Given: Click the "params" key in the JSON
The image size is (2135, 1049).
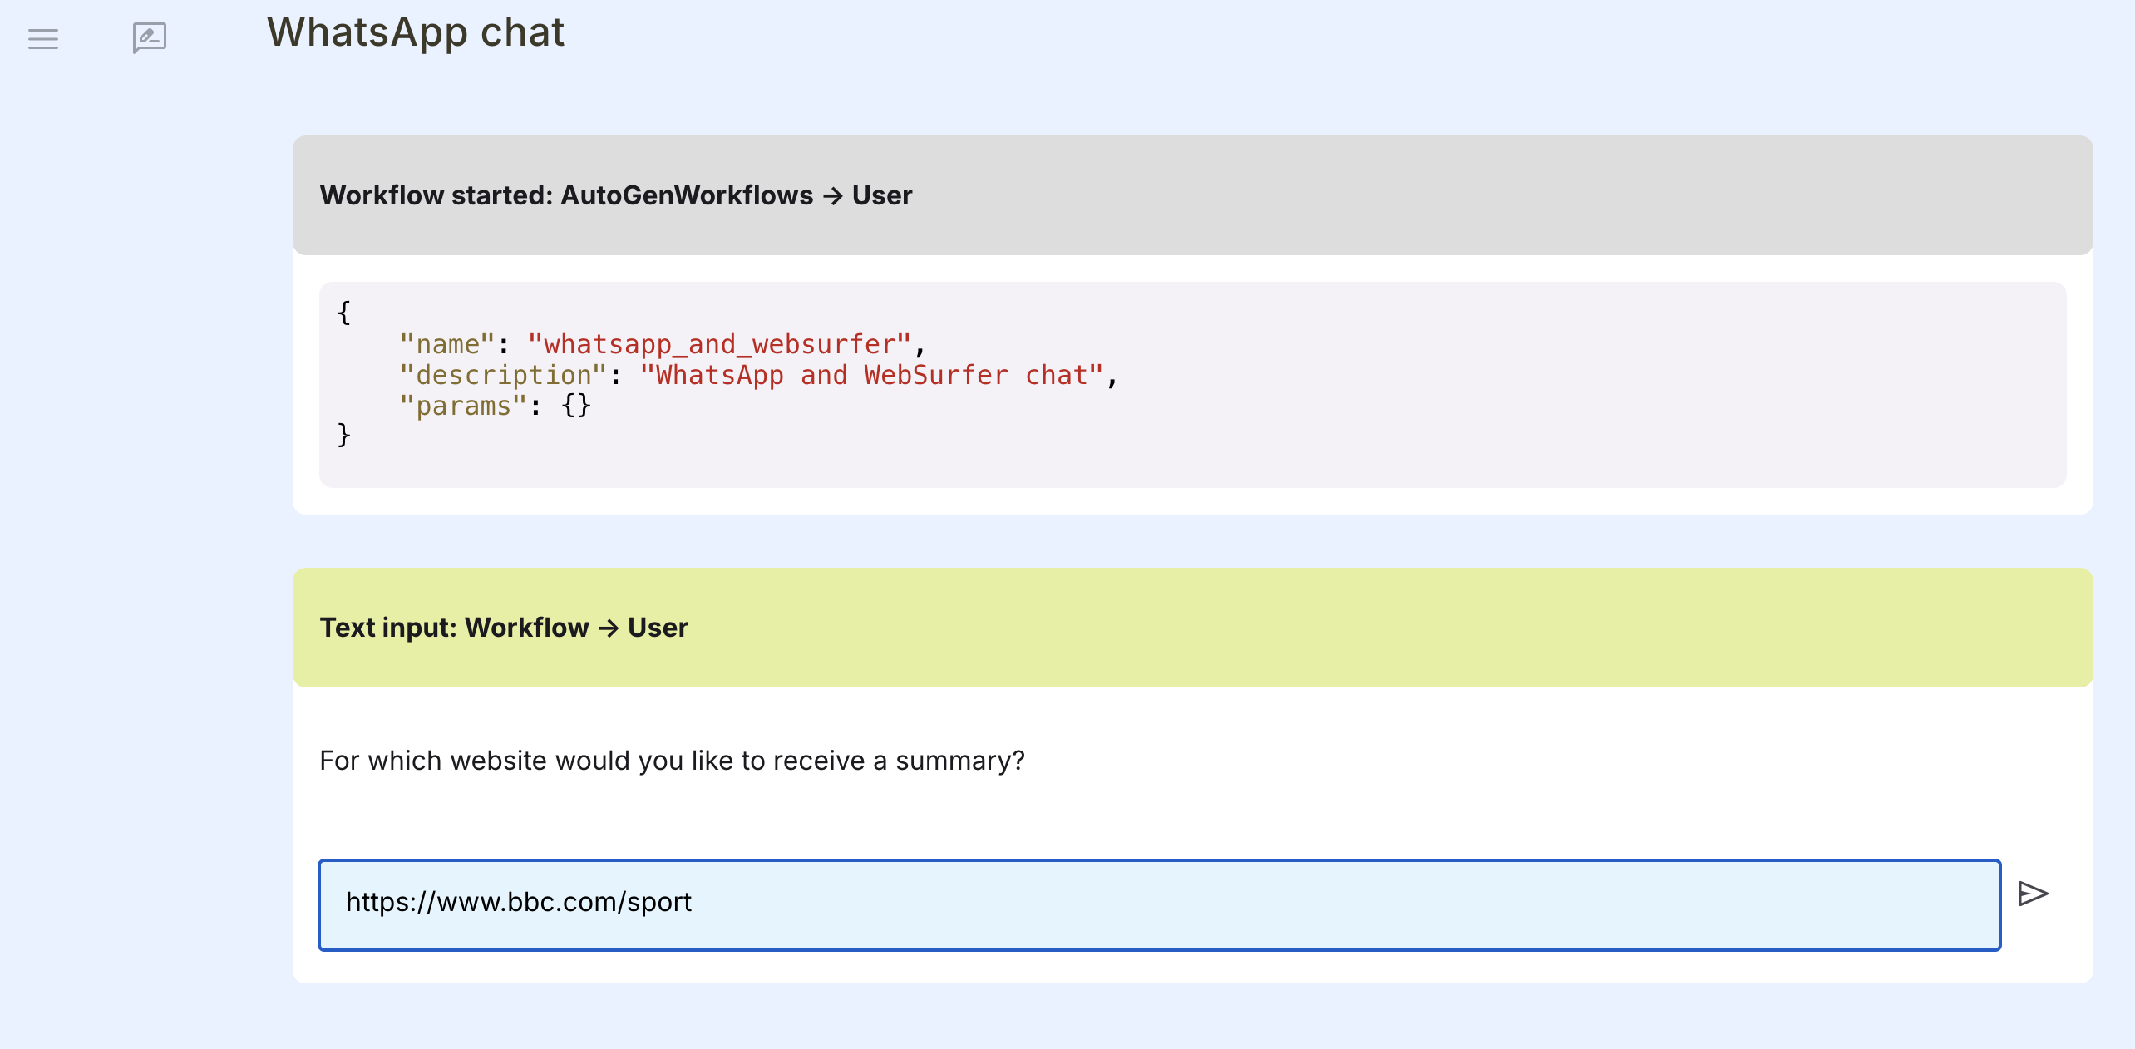Looking at the screenshot, I should (463, 406).
